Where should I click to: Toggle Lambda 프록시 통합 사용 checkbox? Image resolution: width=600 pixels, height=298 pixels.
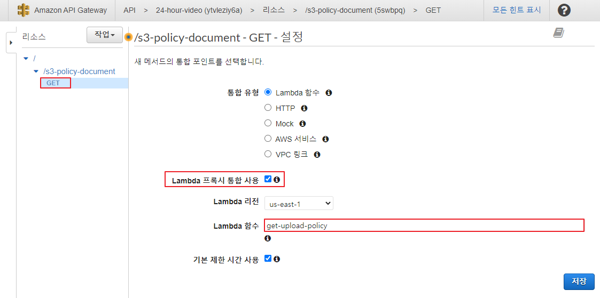point(268,179)
